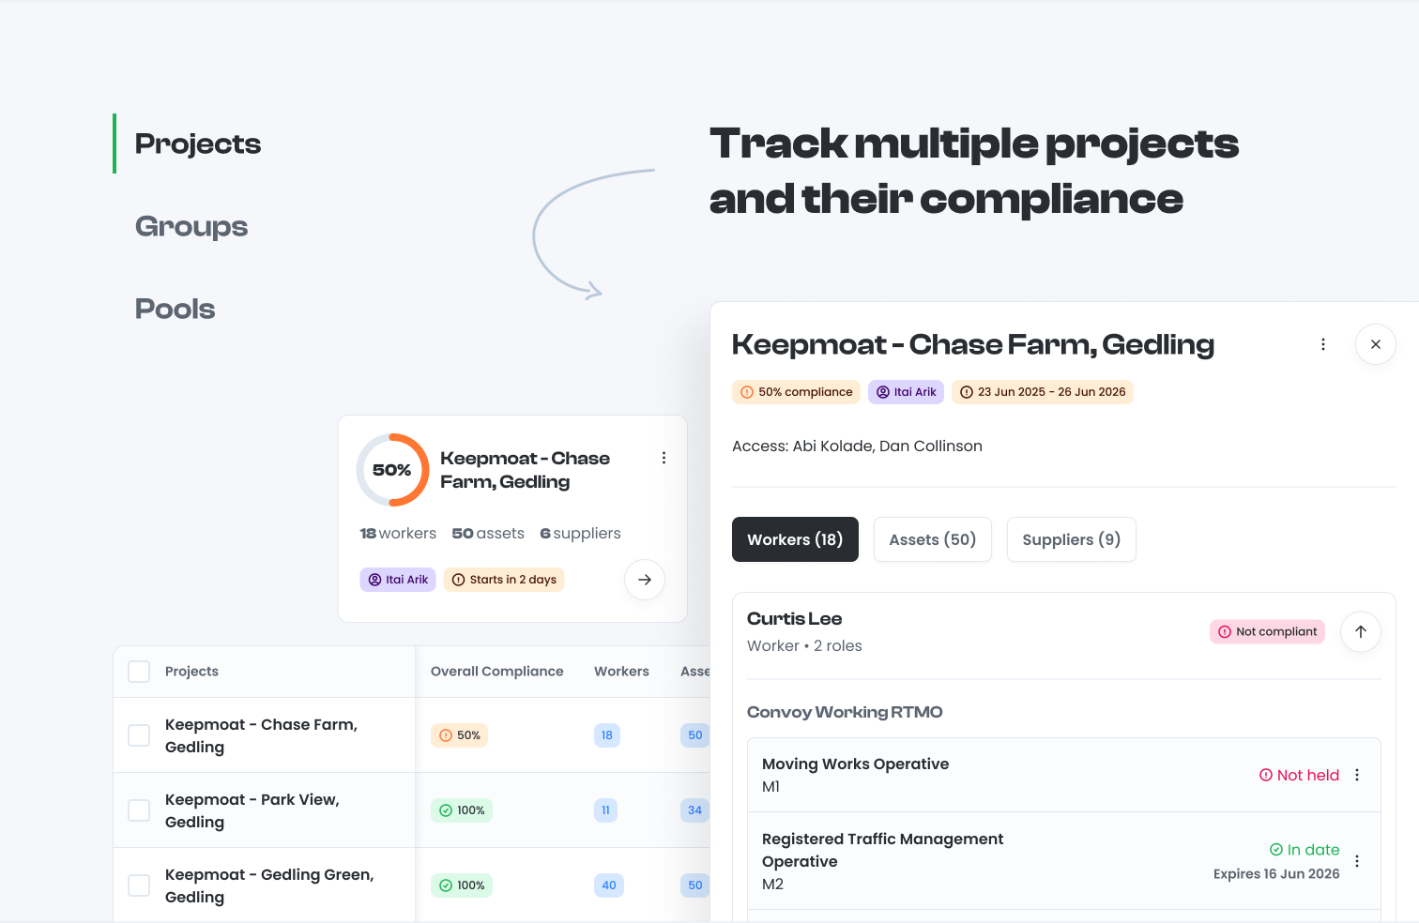Click '50 assets' on the project card
The height and width of the screenshot is (923, 1419).
click(x=488, y=533)
